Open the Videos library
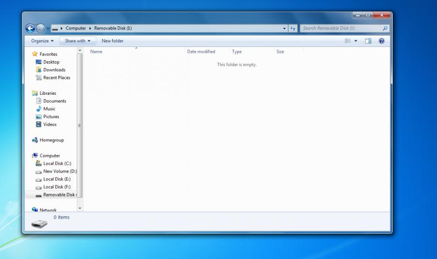The image size is (437, 259). click(50, 124)
